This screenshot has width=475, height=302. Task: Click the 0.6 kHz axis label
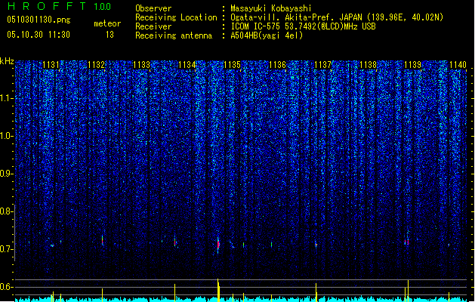(x=6, y=287)
